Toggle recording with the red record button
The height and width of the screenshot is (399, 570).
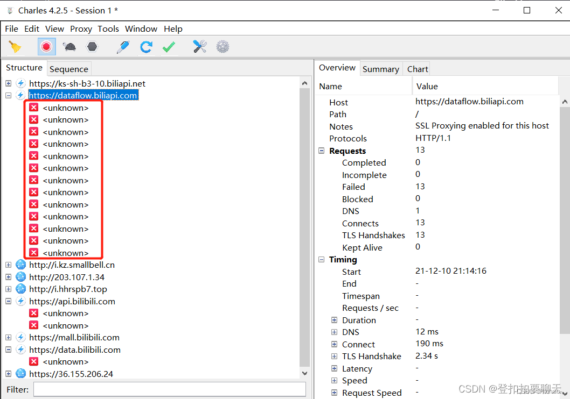click(x=46, y=47)
